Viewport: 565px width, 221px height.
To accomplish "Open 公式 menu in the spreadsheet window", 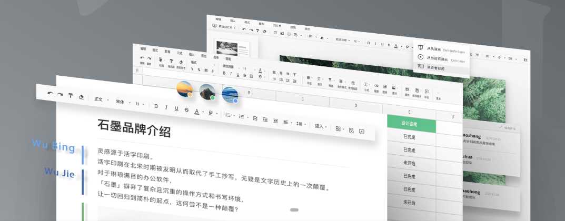I will (x=180, y=53).
